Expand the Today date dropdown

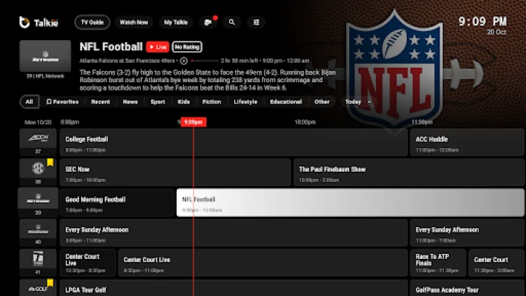pyautogui.click(x=357, y=102)
